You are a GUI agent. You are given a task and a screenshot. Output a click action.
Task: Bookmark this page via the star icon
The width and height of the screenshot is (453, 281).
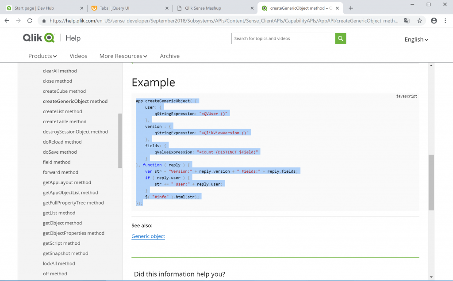(419, 20)
